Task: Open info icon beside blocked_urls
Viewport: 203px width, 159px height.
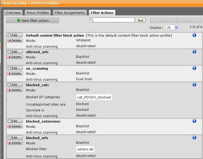Action: (194, 138)
